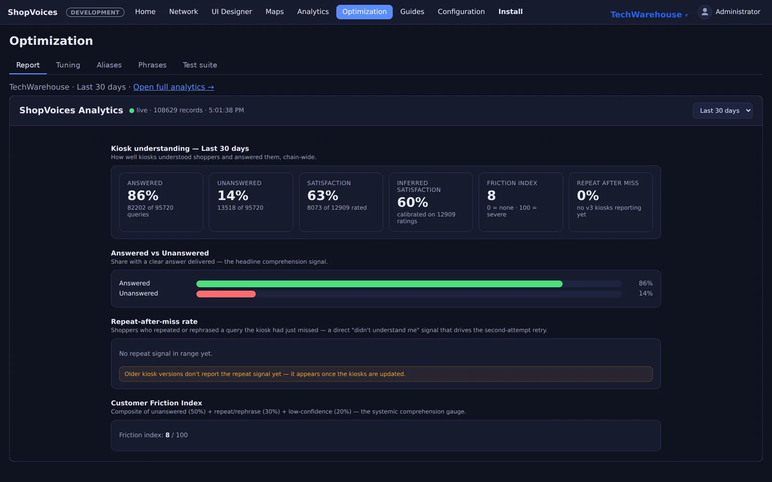
Task: Click the '8073 of 12909 rated' text
Action: pyautogui.click(x=337, y=208)
